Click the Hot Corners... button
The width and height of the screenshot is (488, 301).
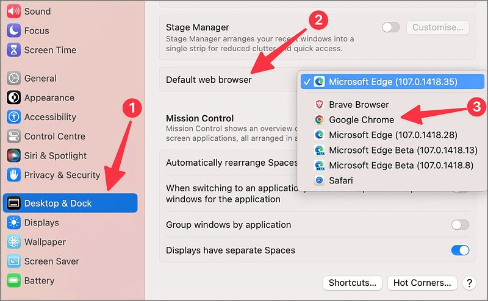click(x=422, y=283)
